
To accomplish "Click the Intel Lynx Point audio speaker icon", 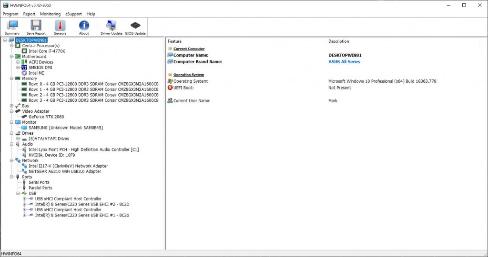I will coord(24,149).
